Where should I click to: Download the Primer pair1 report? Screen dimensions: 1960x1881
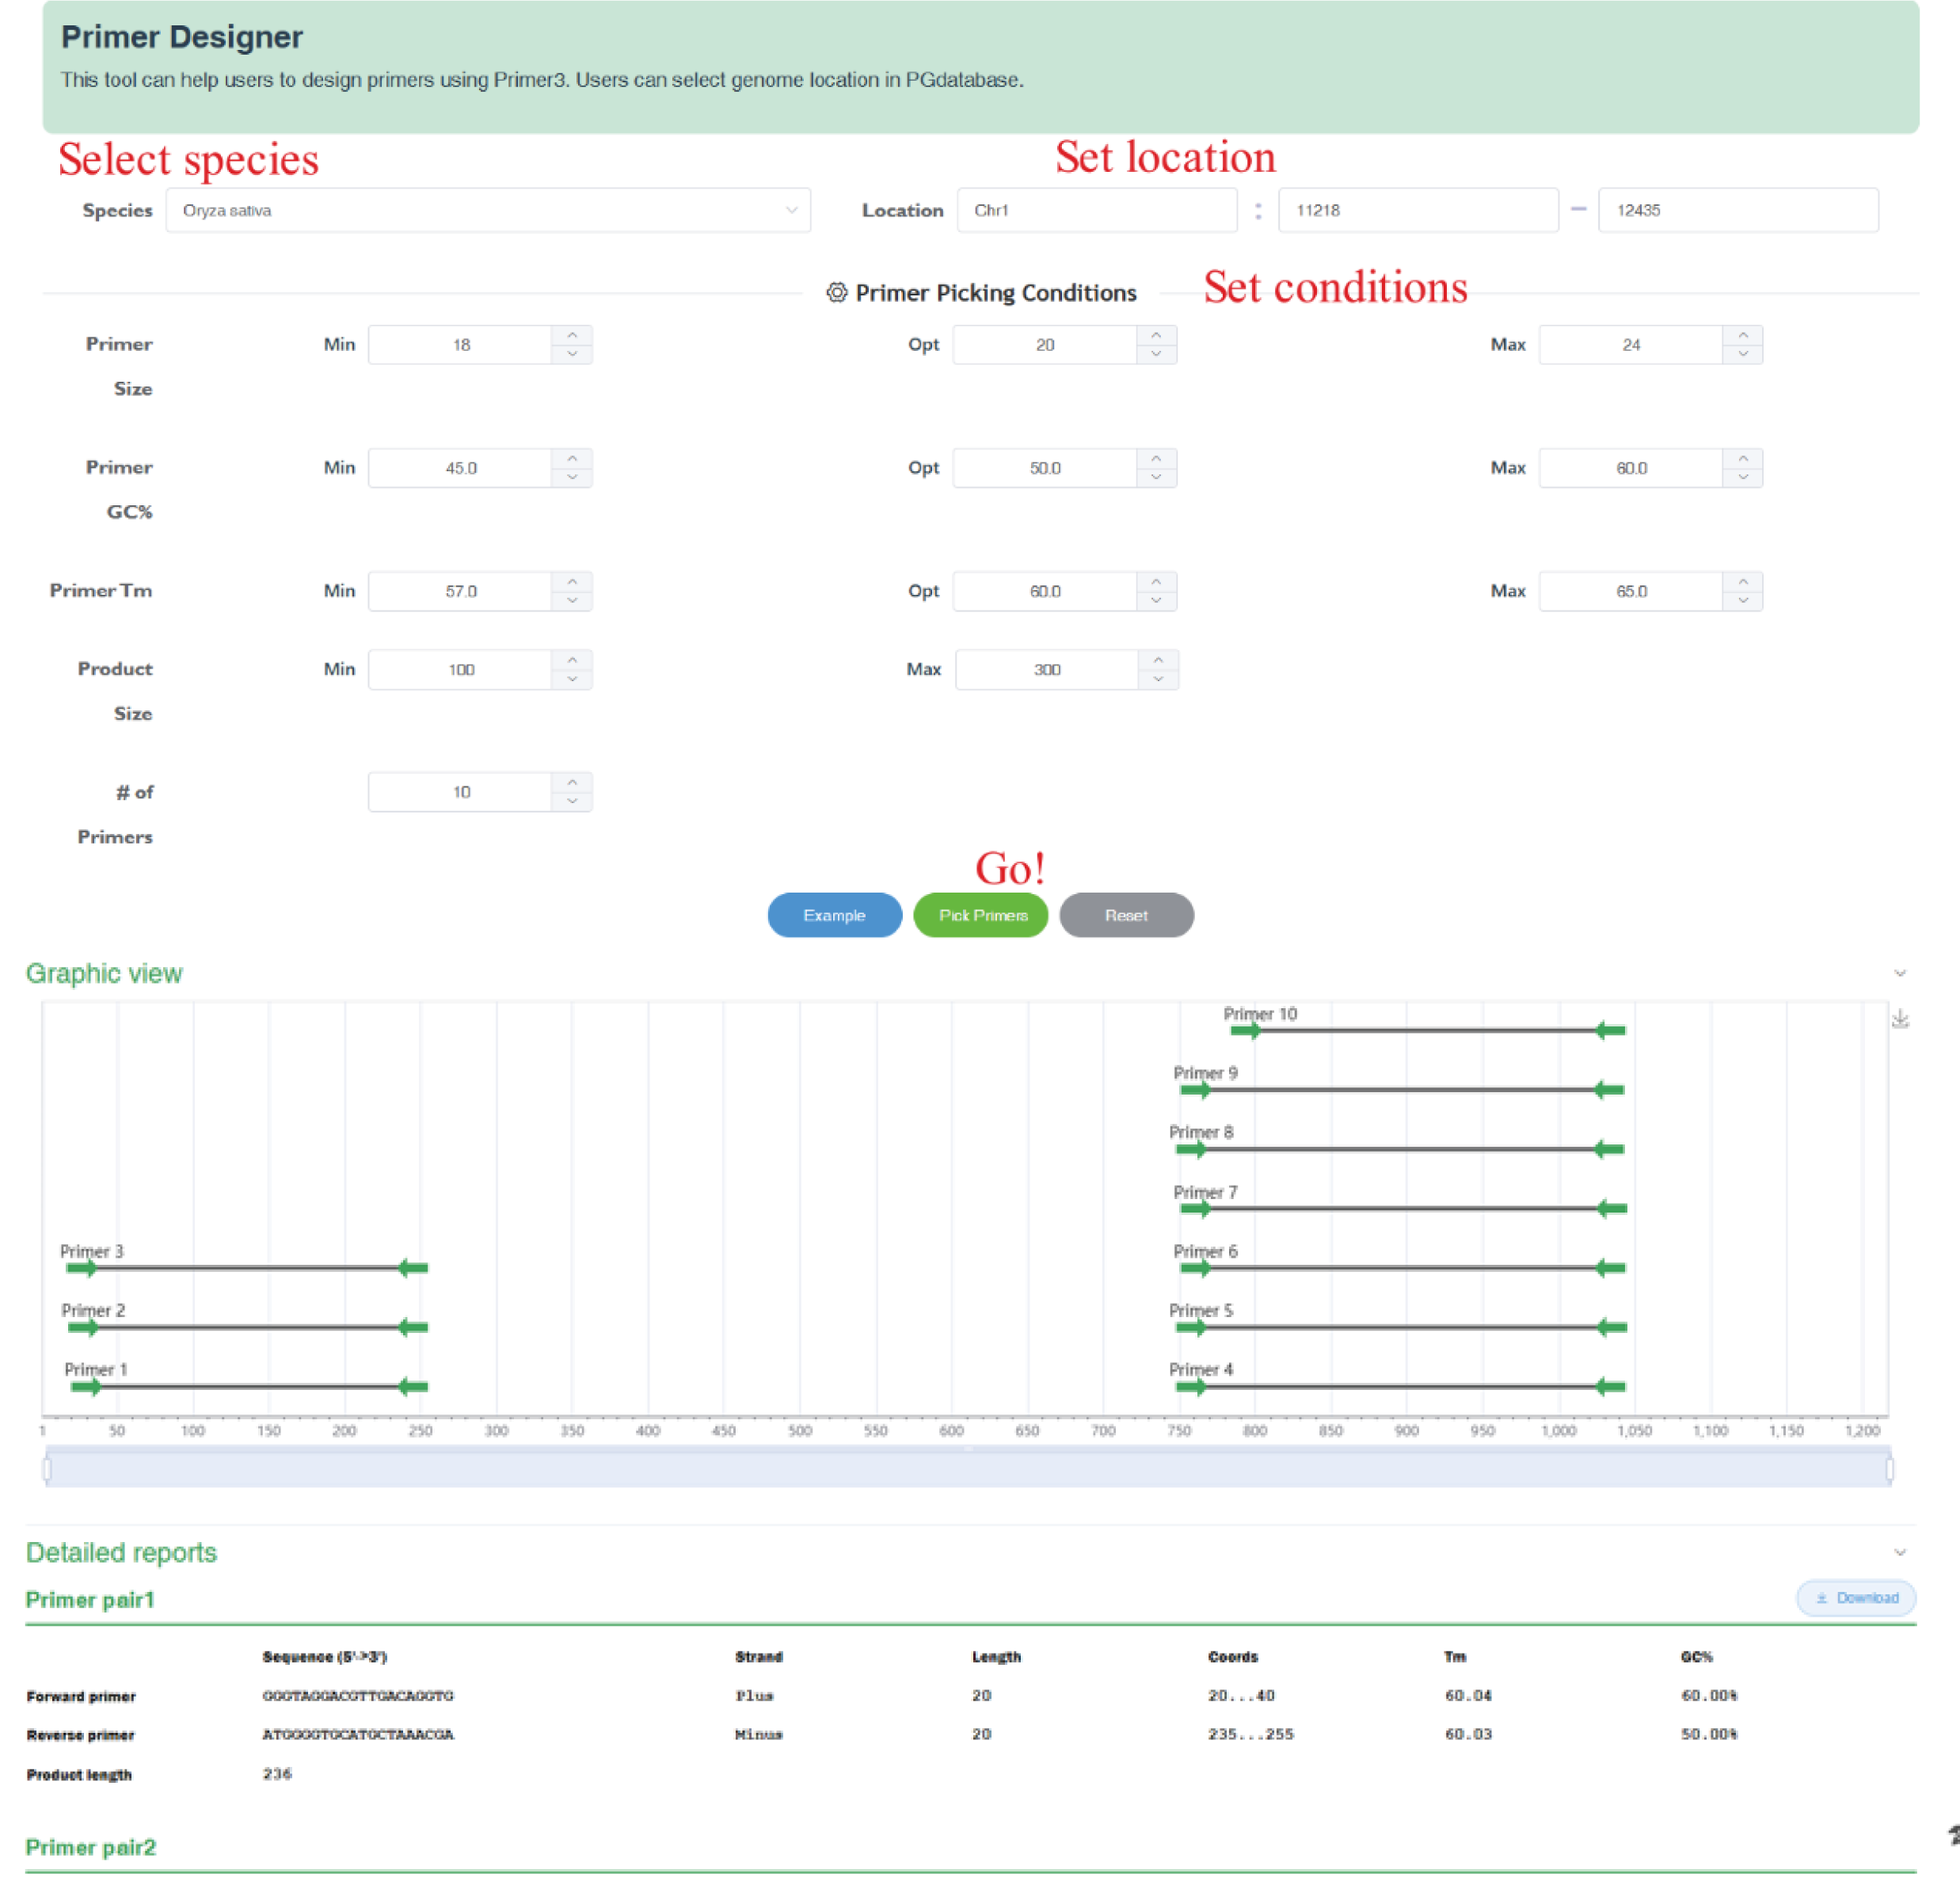pyautogui.click(x=1856, y=1598)
